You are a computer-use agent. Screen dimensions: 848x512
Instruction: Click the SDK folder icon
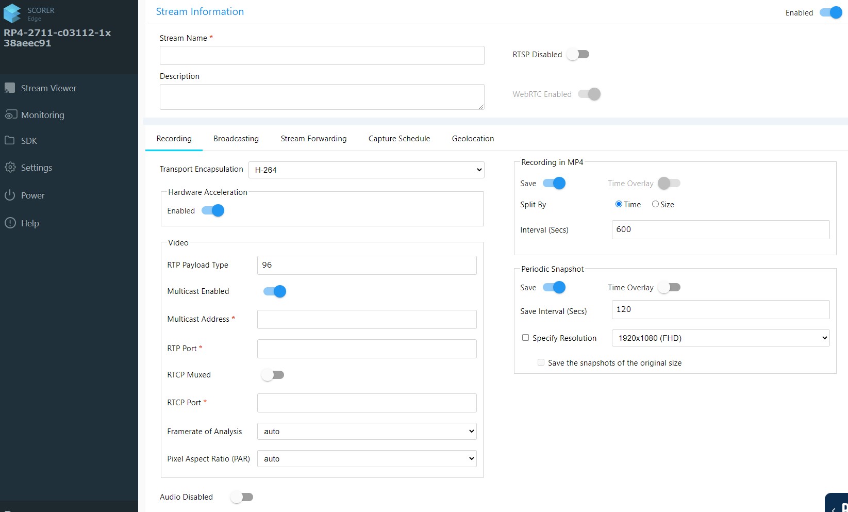coord(10,141)
